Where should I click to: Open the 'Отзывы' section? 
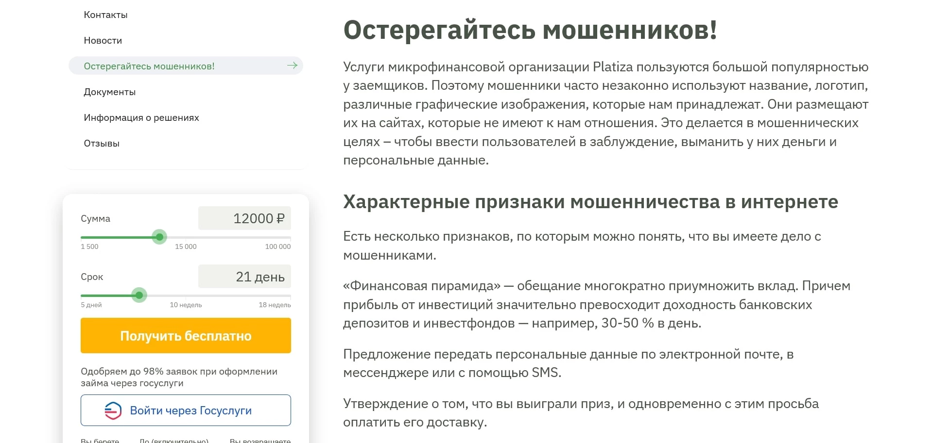click(102, 143)
